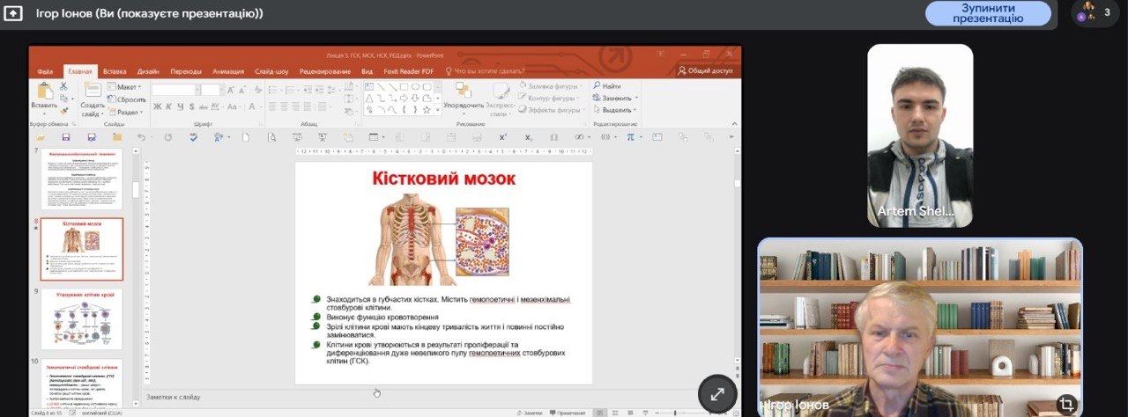This screenshot has height=417, width=1128.
Task: Click the Undo arrow icon
Action: tap(141, 137)
